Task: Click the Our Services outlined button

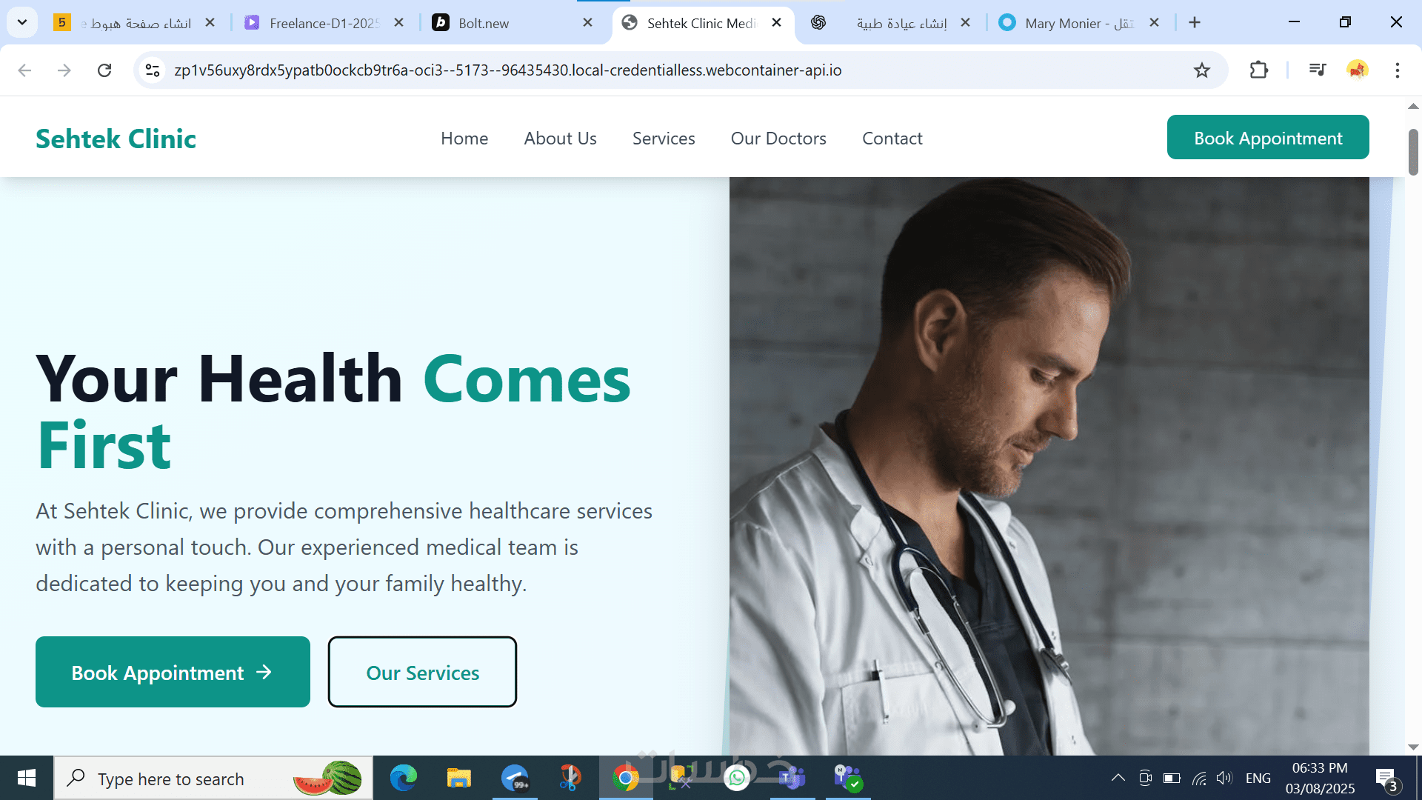Action: pyautogui.click(x=422, y=672)
